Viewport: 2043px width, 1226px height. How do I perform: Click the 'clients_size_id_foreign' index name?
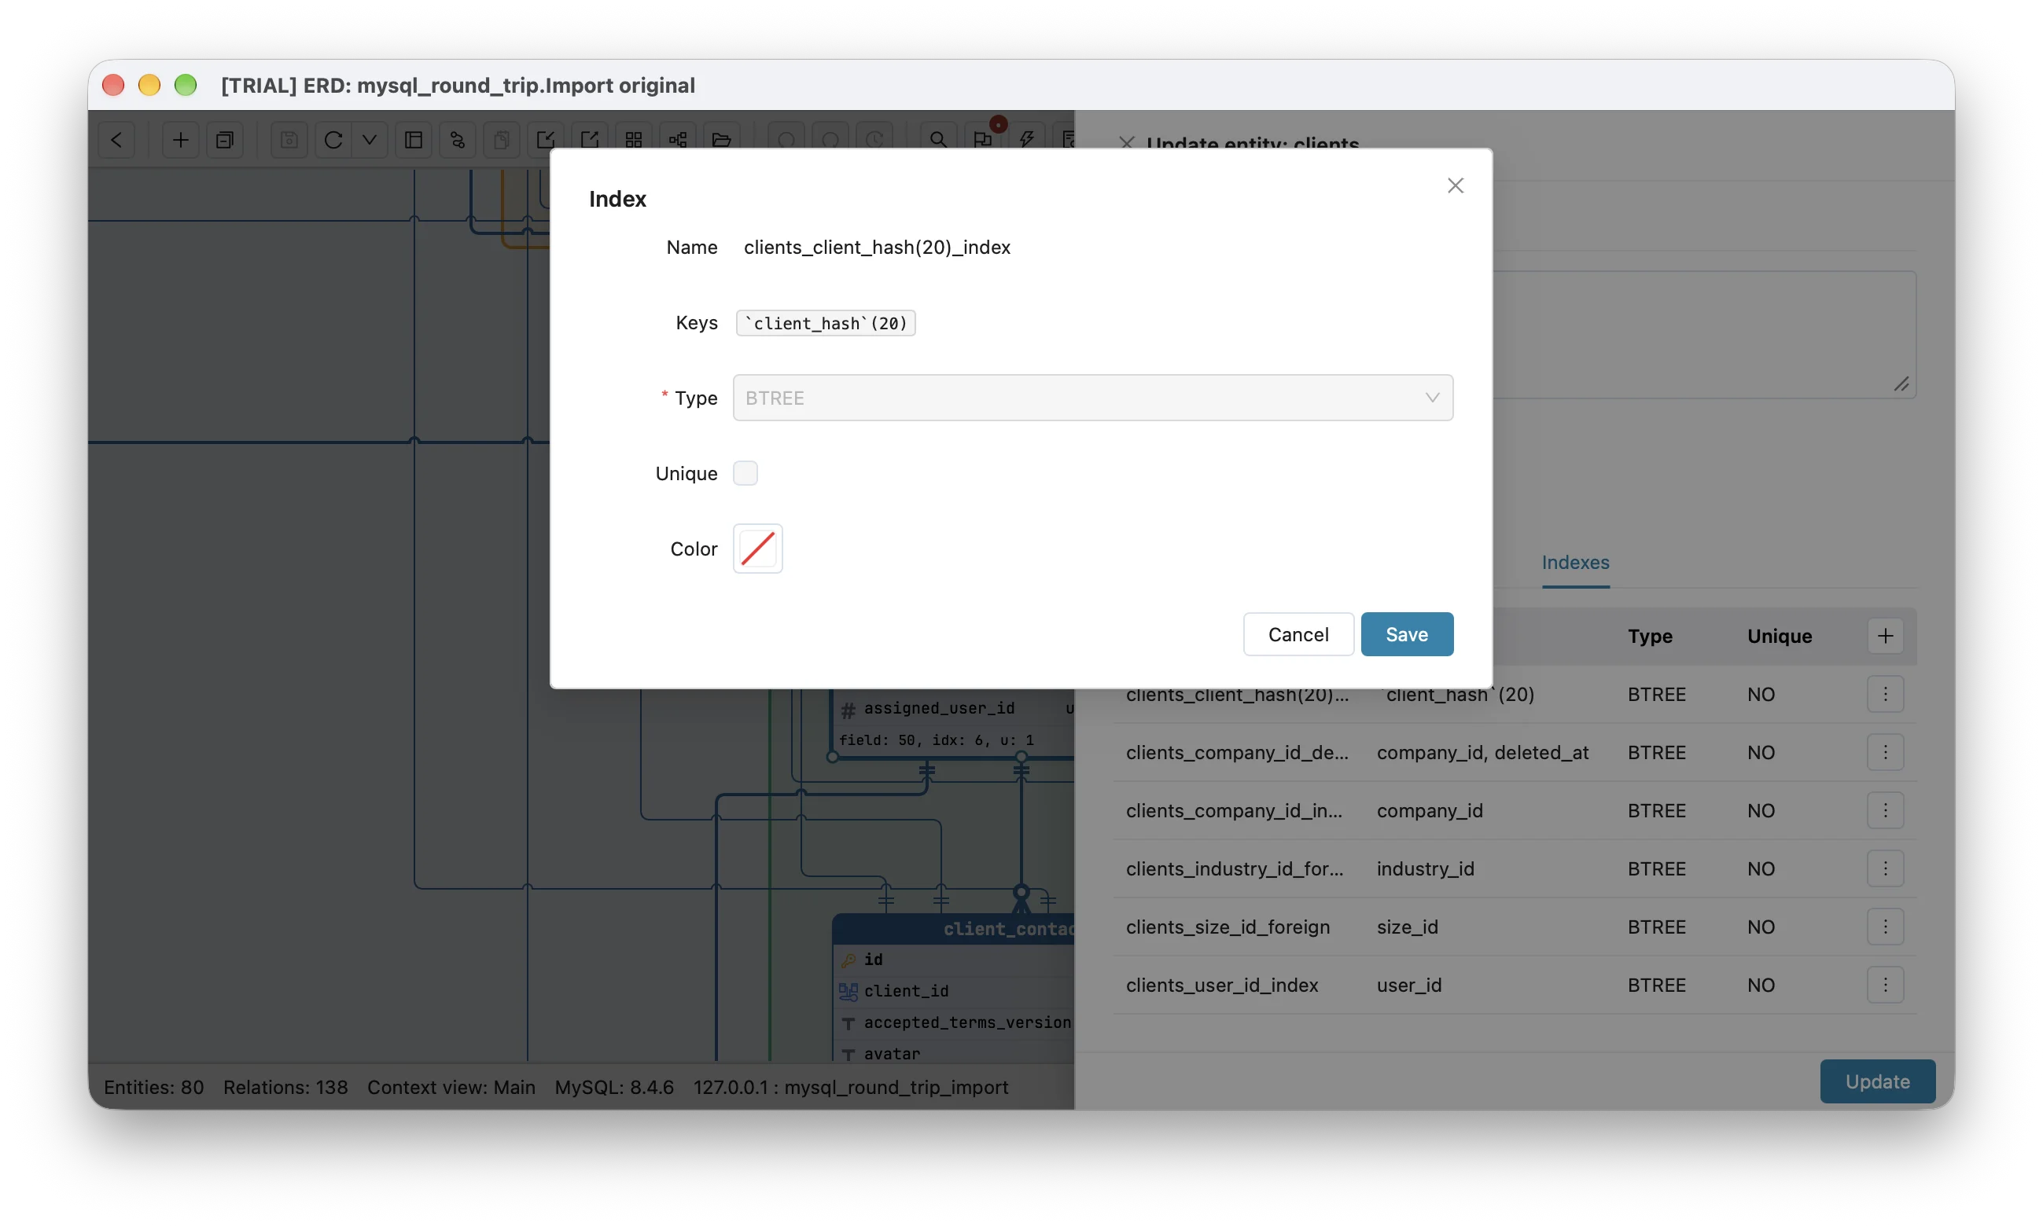pos(1228,927)
